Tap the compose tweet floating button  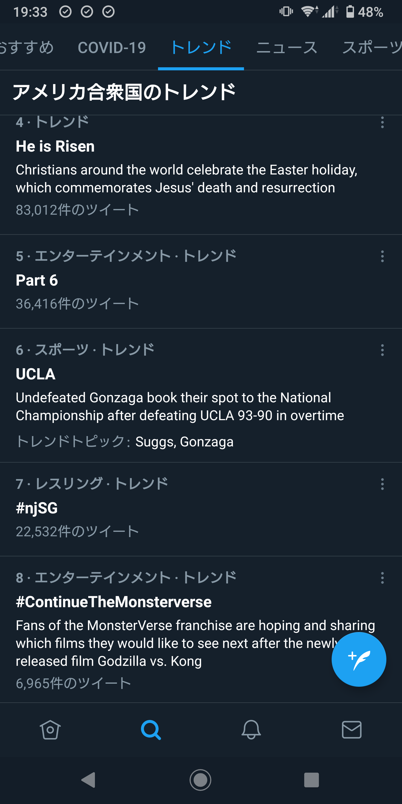[359, 659]
